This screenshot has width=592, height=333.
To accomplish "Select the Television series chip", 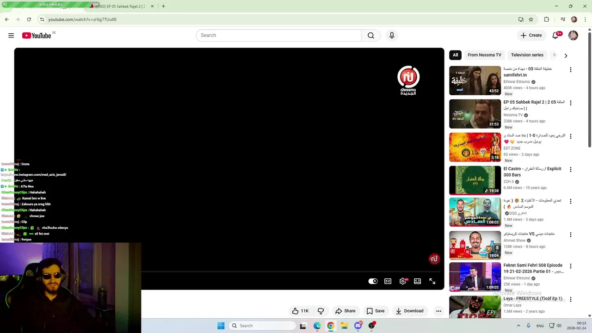I will click(x=527, y=55).
